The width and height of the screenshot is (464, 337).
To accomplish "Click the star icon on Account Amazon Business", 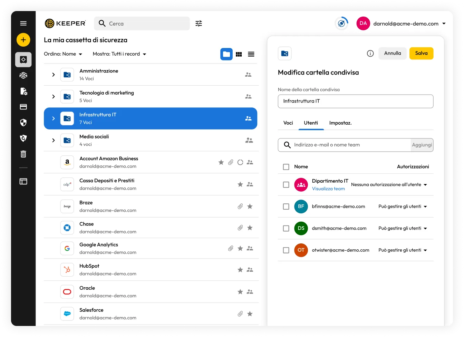I will (221, 162).
